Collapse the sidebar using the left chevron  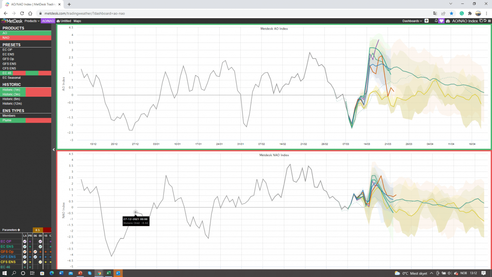53,149
